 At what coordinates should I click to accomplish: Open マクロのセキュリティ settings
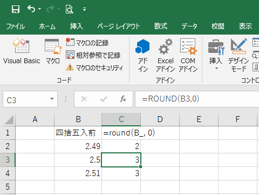94,68
